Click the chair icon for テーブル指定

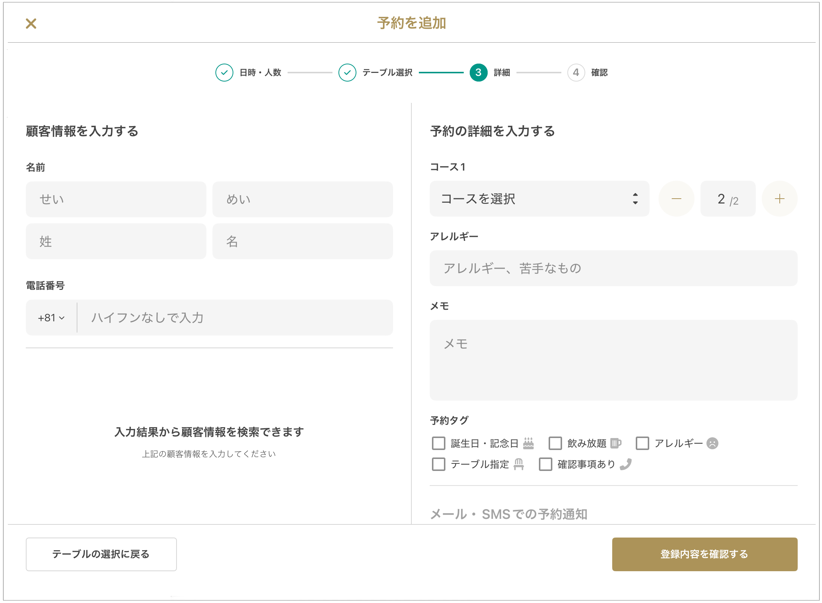point(518,464)
